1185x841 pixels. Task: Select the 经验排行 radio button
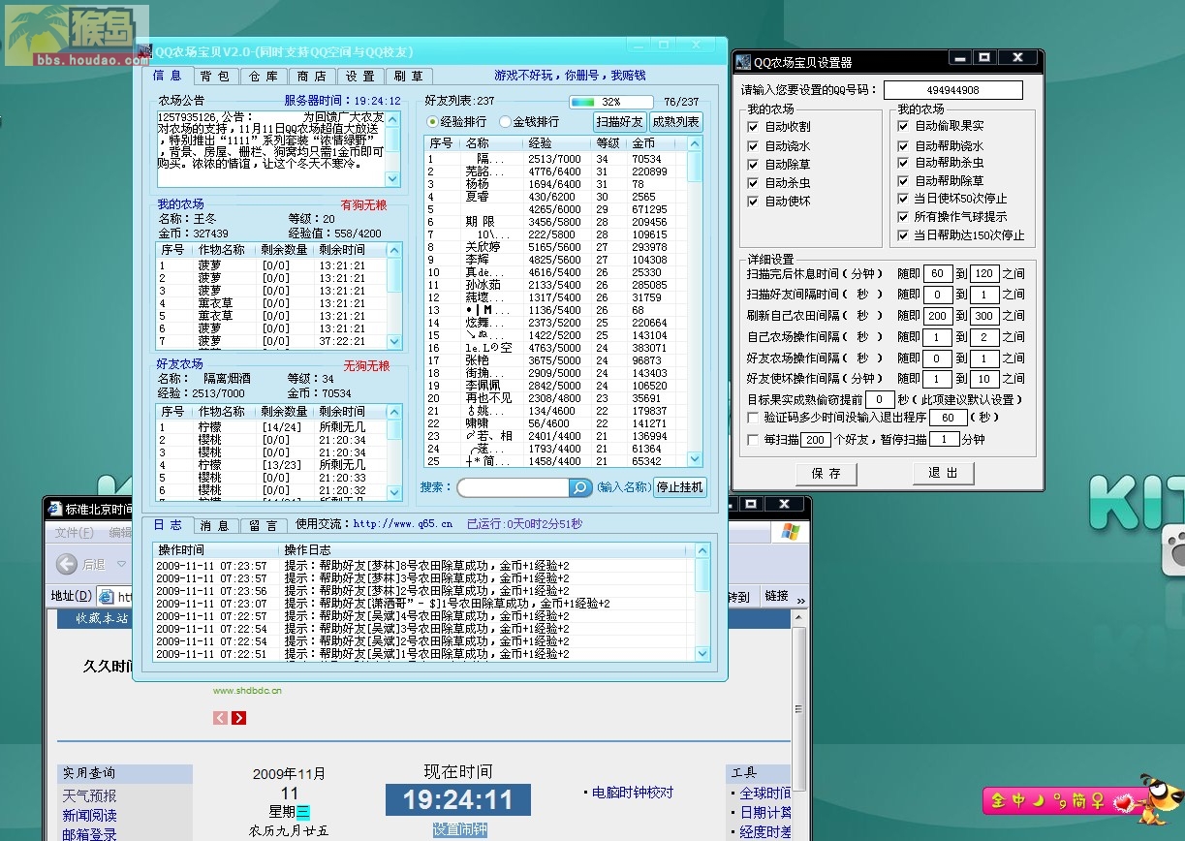433,122
